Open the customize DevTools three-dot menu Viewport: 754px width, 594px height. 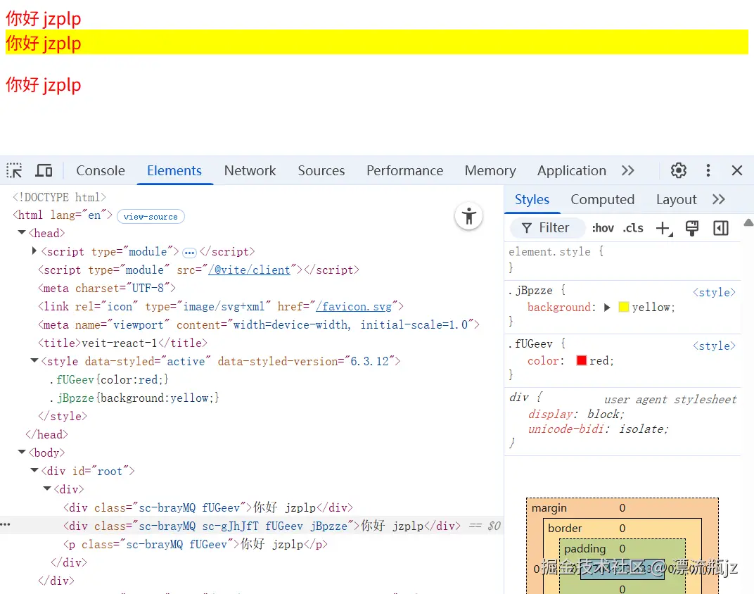point(708,170)
